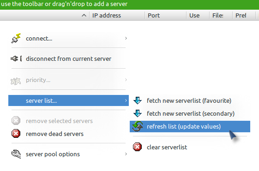Choose remove dead servers
Image resolution: width=259 pixels, height=171 pixels.
pos(68,134)
